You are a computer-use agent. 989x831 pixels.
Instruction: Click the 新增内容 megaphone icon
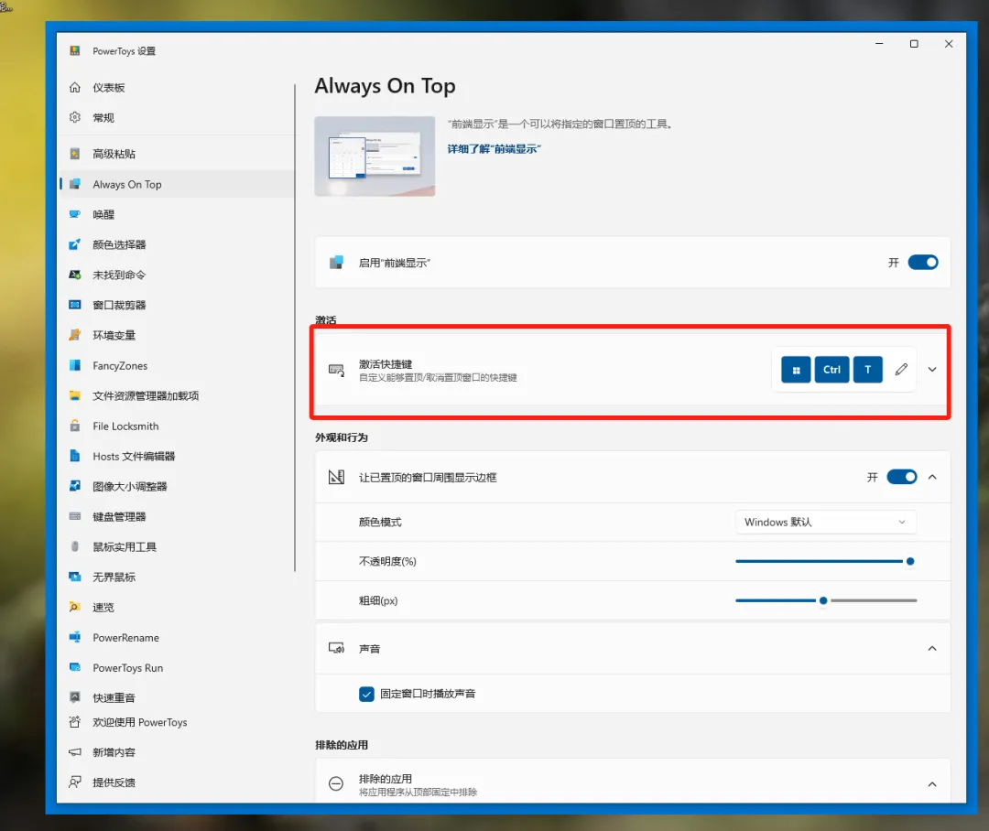pyautogui.click(x=74, y=752)
